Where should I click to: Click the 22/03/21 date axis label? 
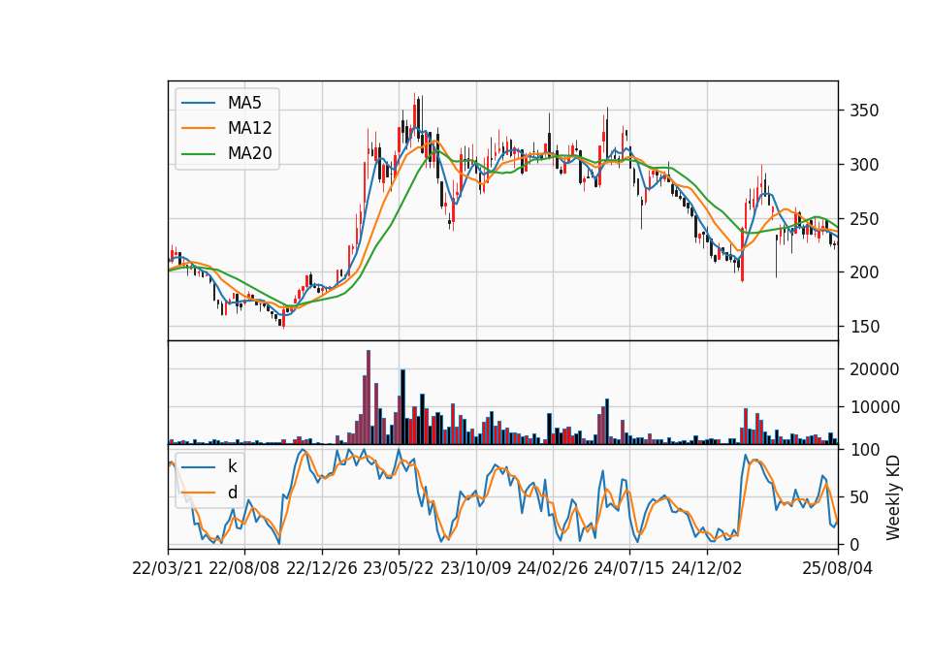168,568
